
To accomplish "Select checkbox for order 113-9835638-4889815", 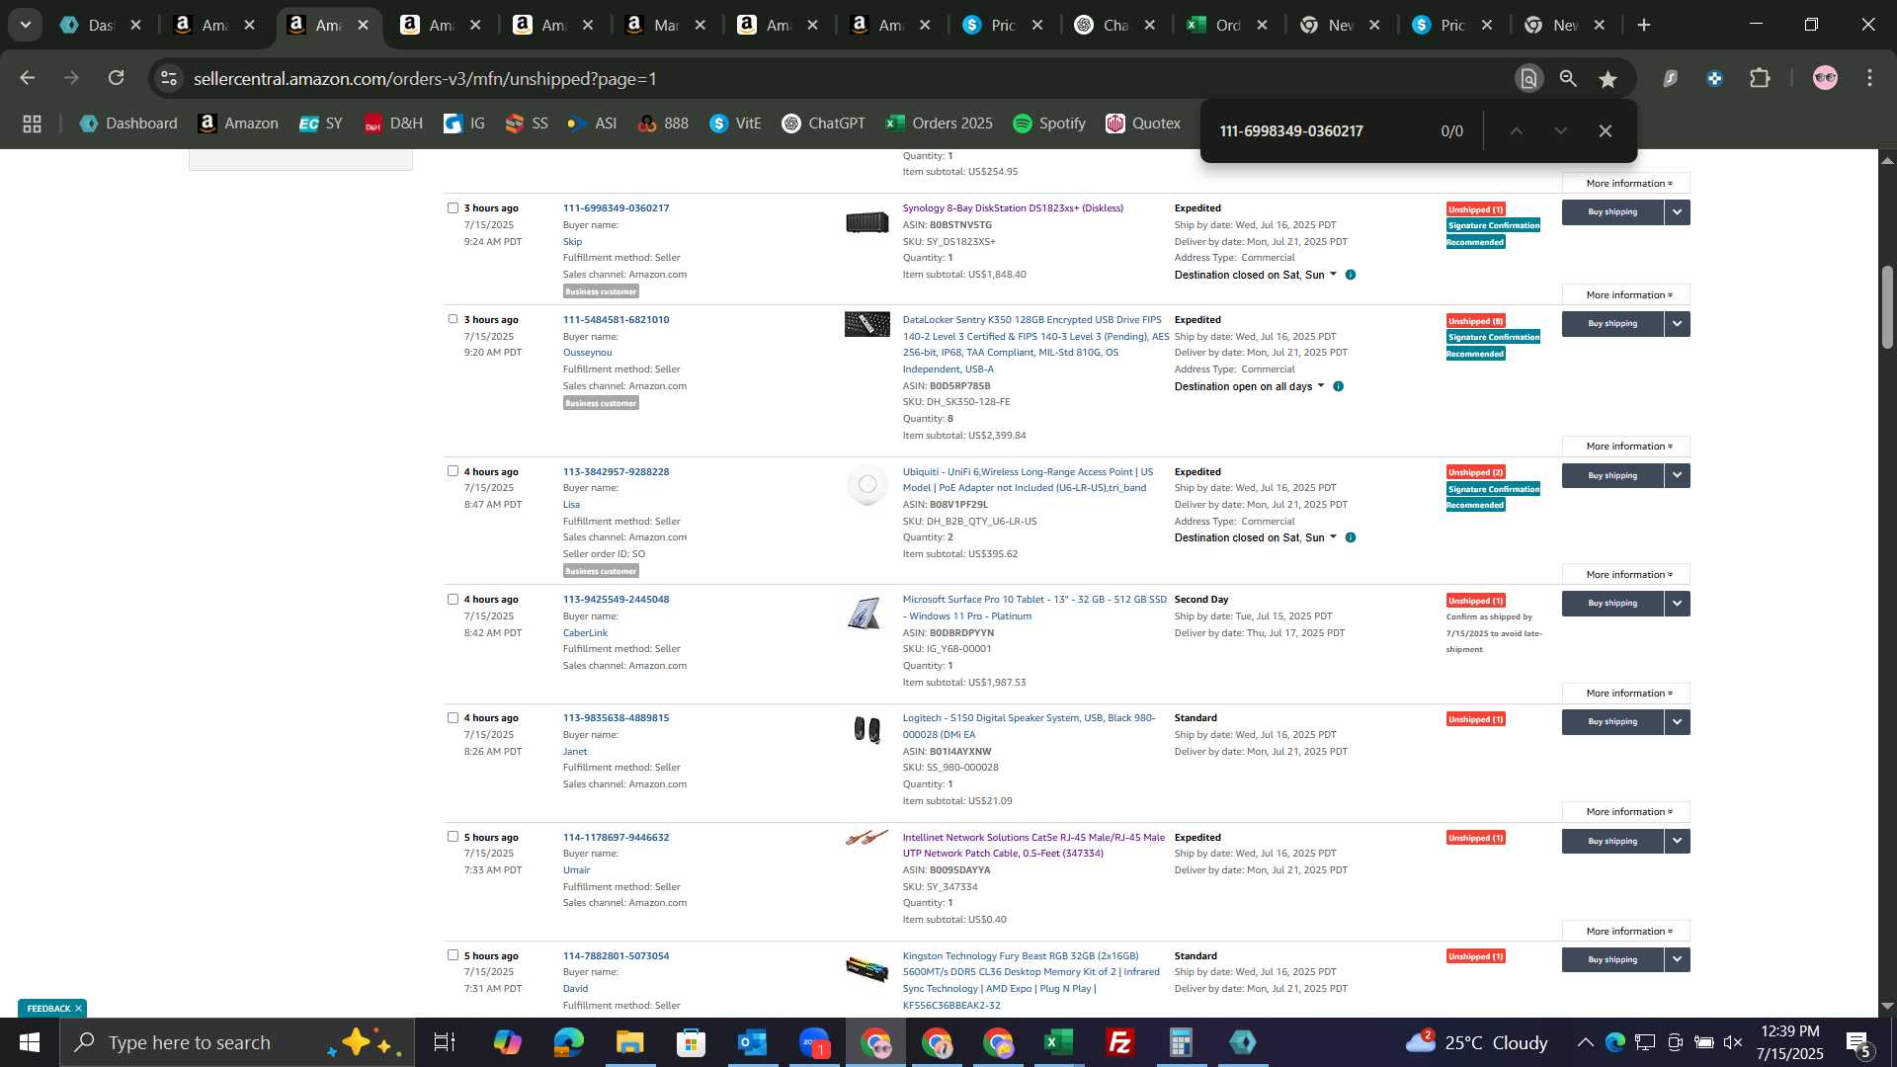I will click(453, 717).
